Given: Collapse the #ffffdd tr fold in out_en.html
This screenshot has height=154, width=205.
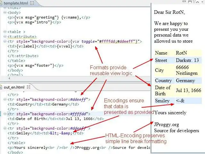Looking at the screenshot, I should pos(5,114).
